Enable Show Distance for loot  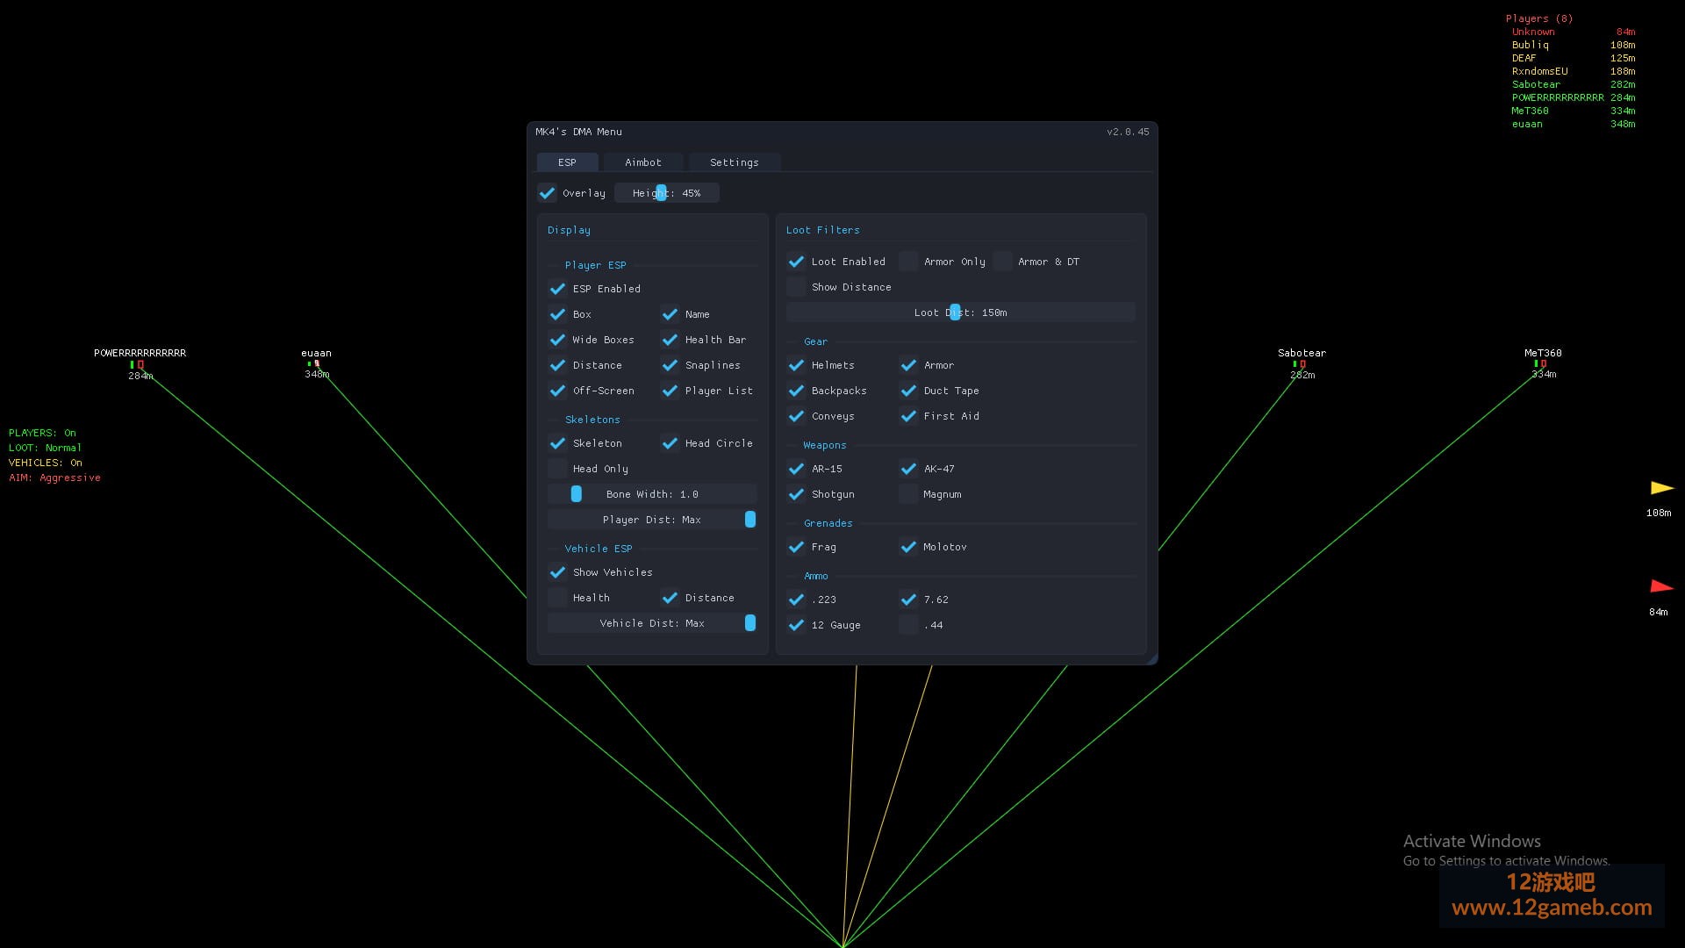[796, 287]
